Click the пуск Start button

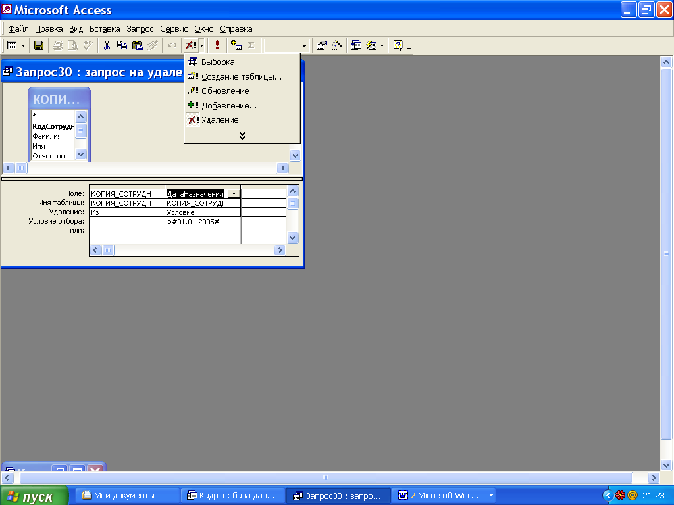pos(34,496)
